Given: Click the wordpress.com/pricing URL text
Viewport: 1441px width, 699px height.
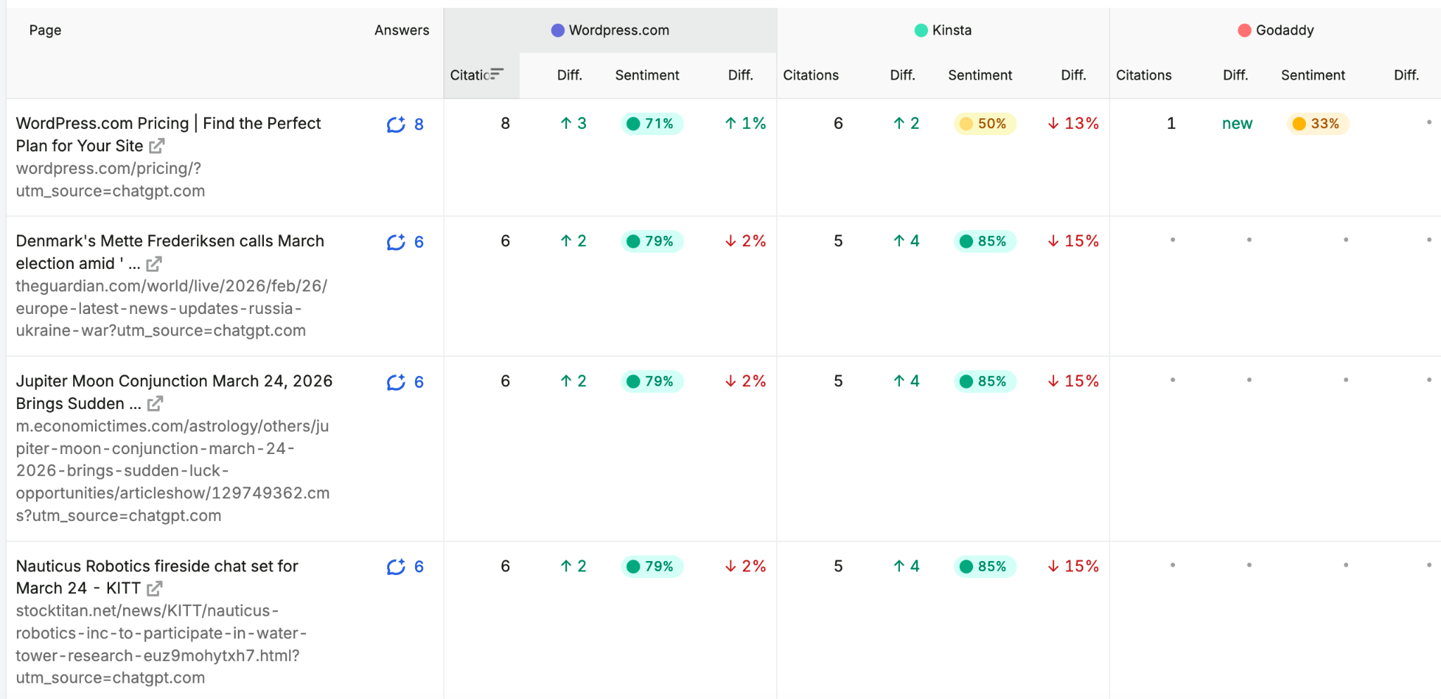Looking at the screenshot, I should 110,180.
